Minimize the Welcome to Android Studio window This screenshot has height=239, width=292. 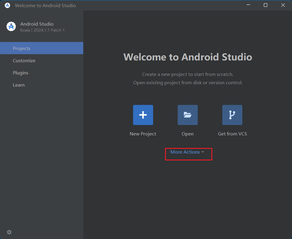[x=248, y=5]
